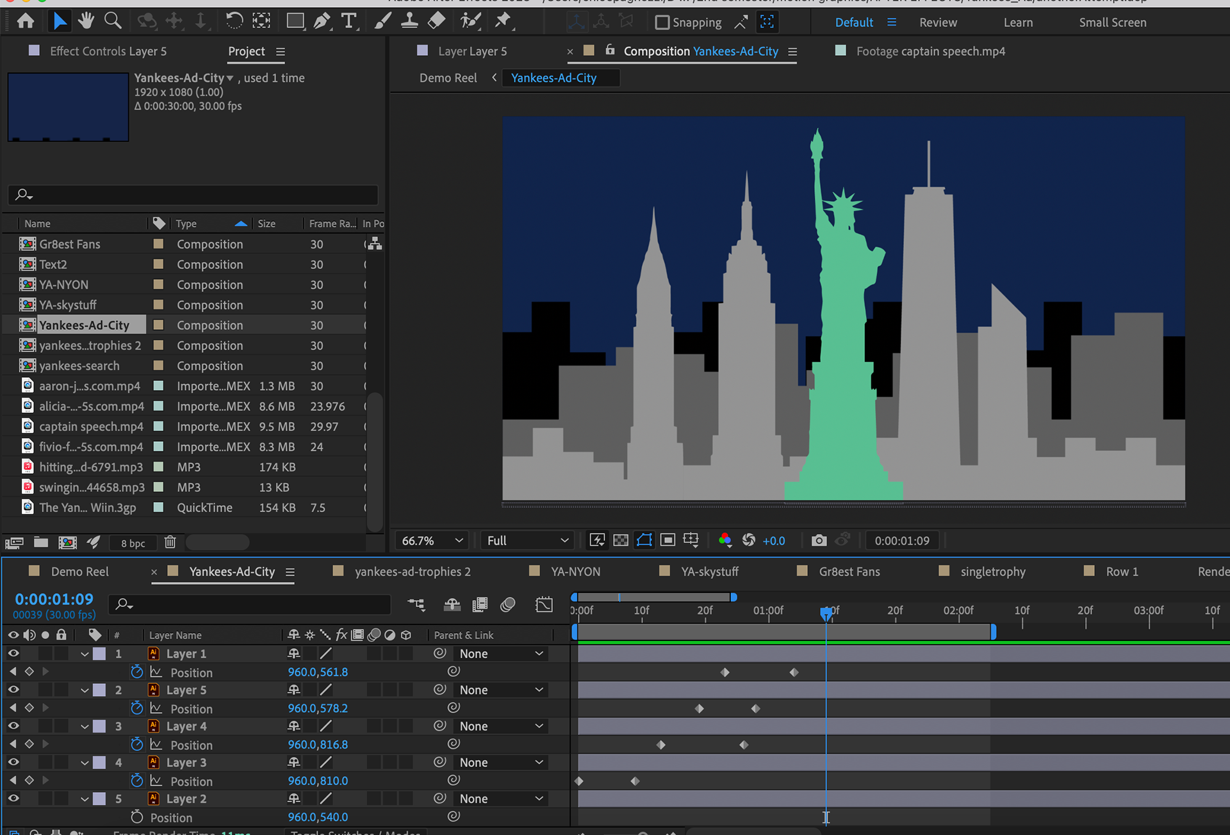This screenshot has height=835, width=1230.
Task: Toggle the Shy layers switch in timeline
Action: (x=452, y=604)
